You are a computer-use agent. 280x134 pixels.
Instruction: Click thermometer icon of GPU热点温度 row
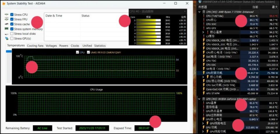[x=204, y=111]
